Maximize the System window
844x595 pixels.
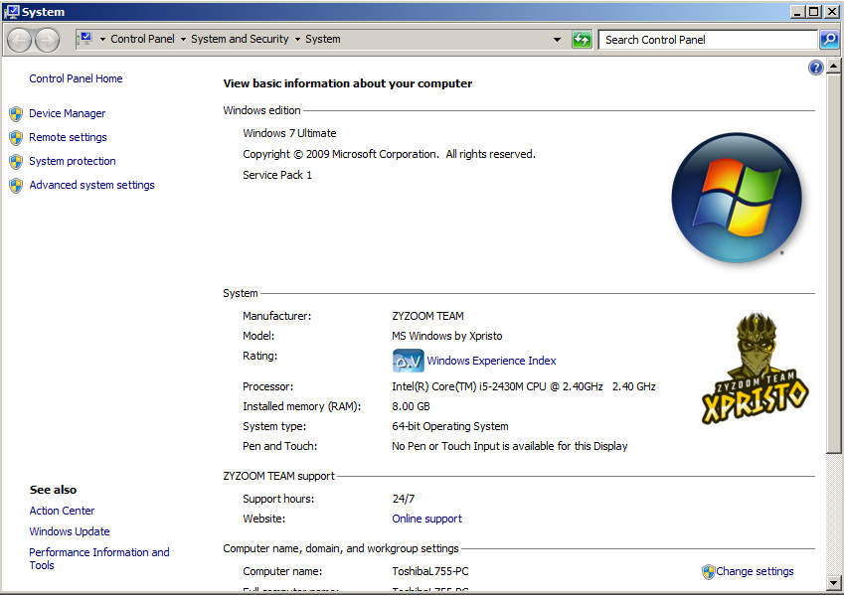[x=814, y=12]
